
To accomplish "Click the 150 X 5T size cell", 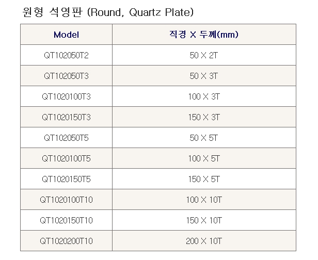I will pos(204,179).
